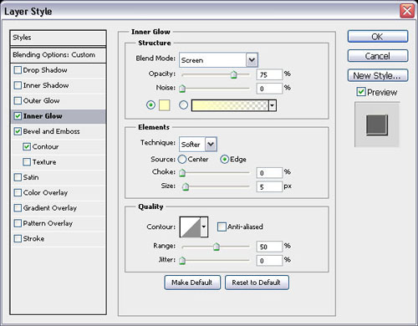Enable the Drop Shadow checkbox
Image resolution: width=418 pixels, height=326 pixels.
[18, 70]
